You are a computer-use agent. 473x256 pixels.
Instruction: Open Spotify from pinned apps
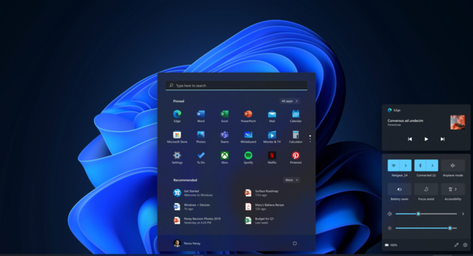tap(249, 157)
